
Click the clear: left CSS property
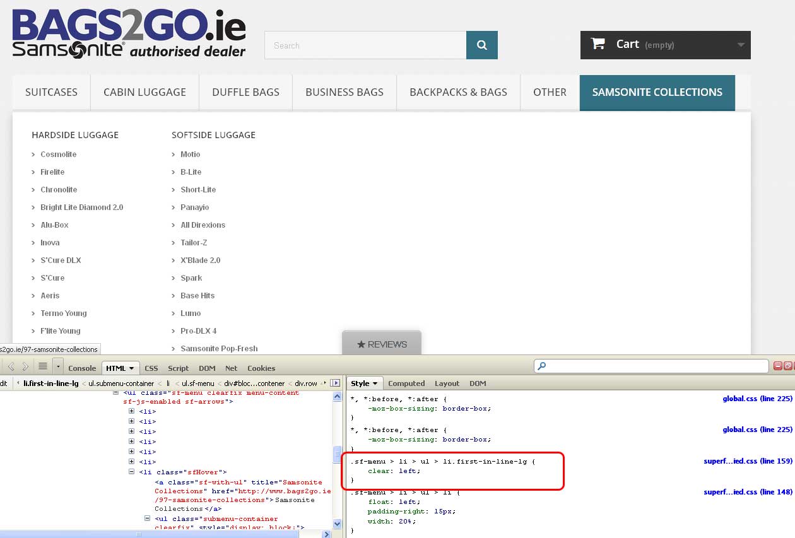394,471
